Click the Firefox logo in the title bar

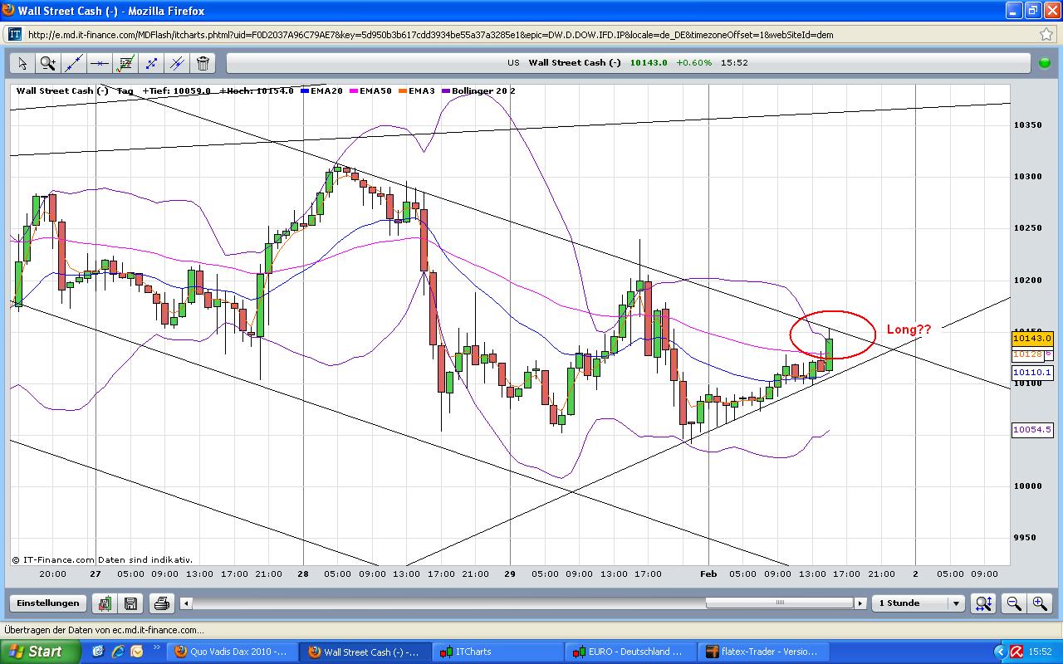tap(10, 11)
